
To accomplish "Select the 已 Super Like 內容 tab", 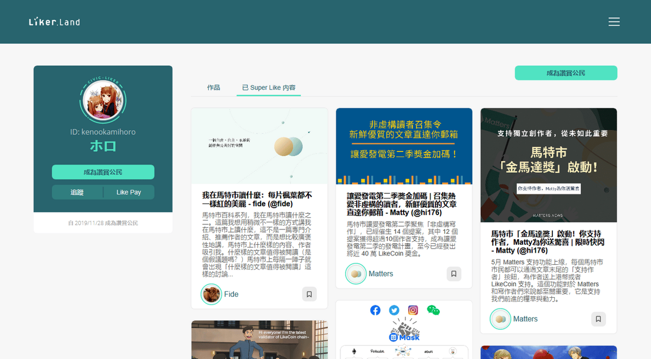I will tap(269, 88).
